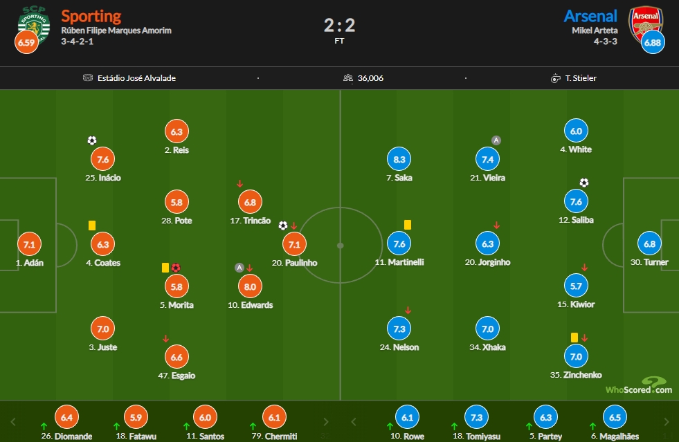Viewport: 679px width, 442px height.
Task: Show next Sporting substitutes with right chevron
Action: coord(326,422)
